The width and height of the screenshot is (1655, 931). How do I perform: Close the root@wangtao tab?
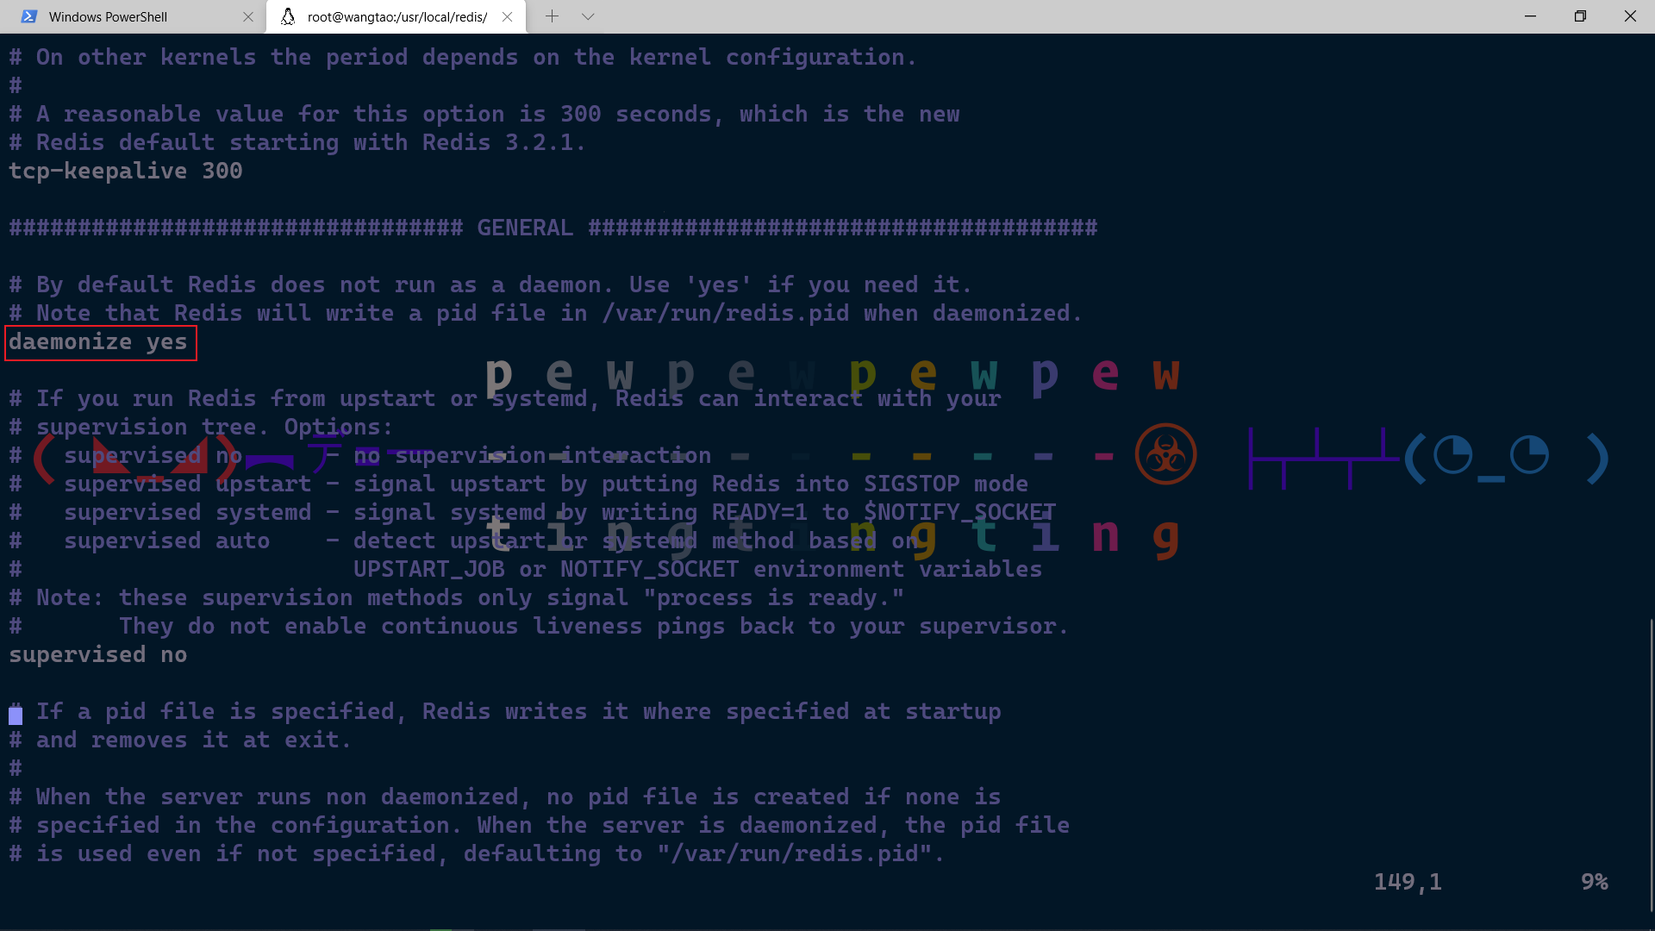point(507,16)
